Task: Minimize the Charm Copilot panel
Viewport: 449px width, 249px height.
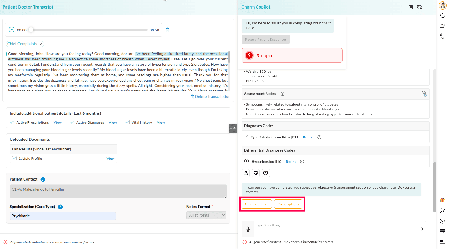Action: coord(428,7)
